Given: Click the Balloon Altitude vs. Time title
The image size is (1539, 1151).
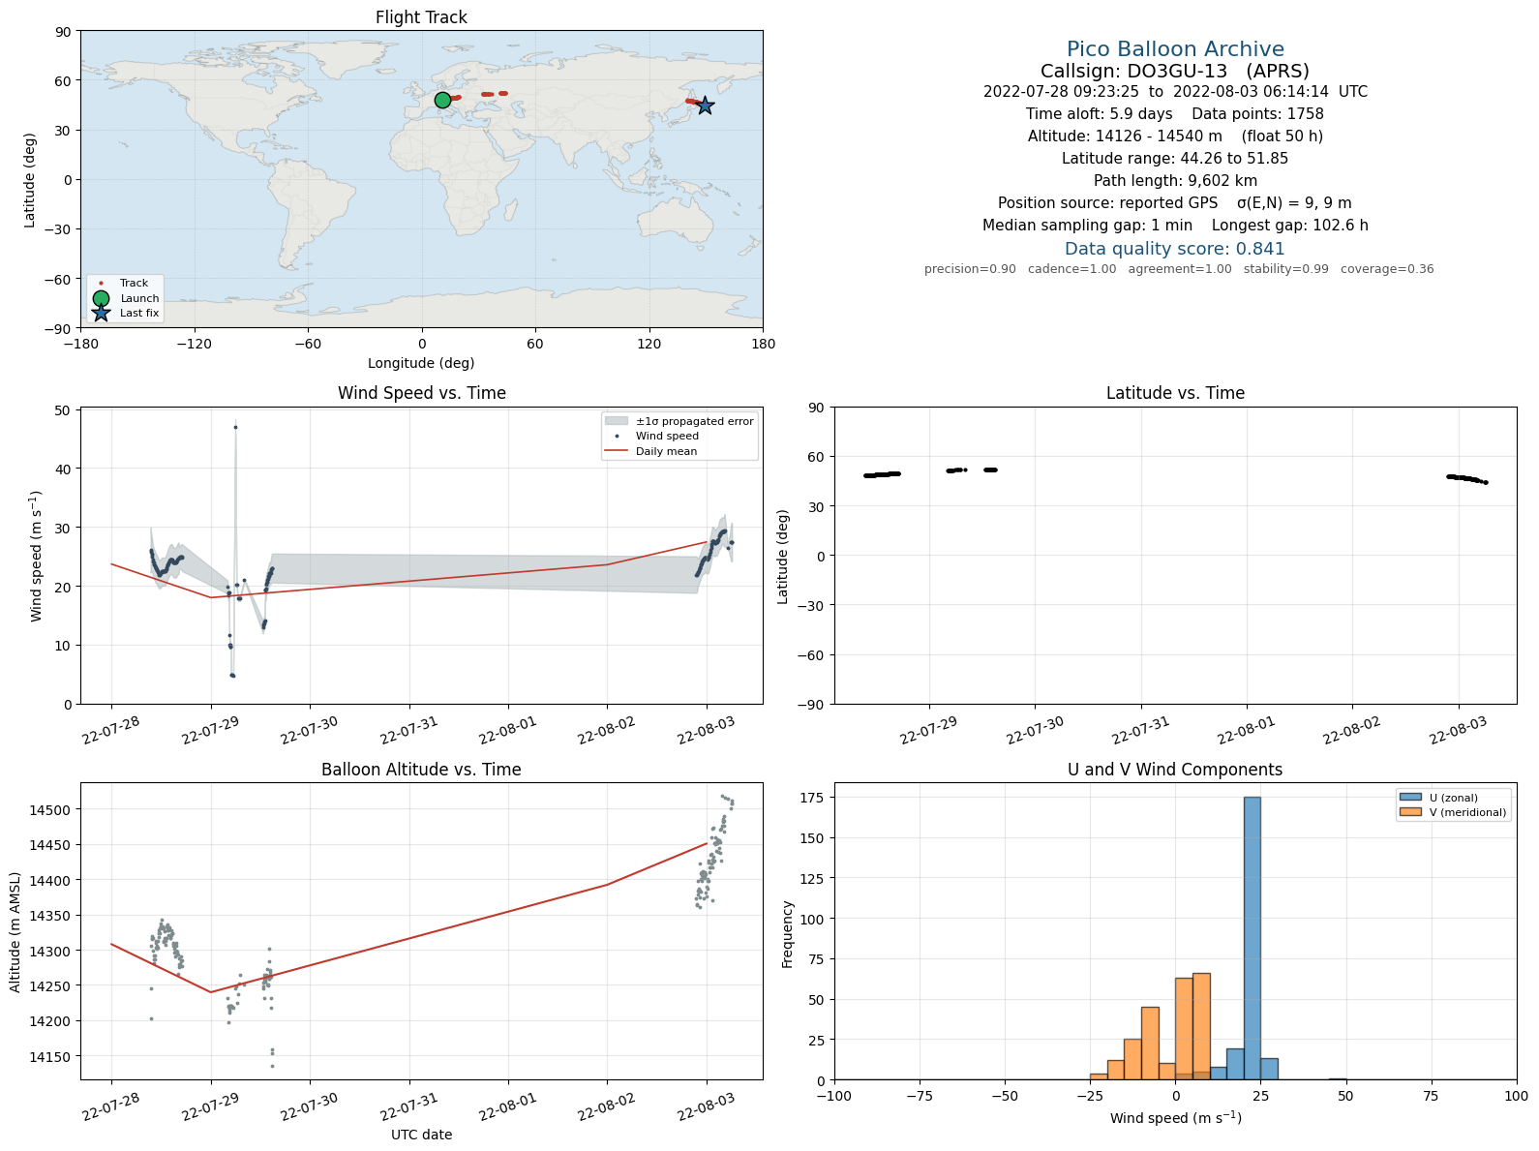Looking at the screenshot, I should 421,770.
